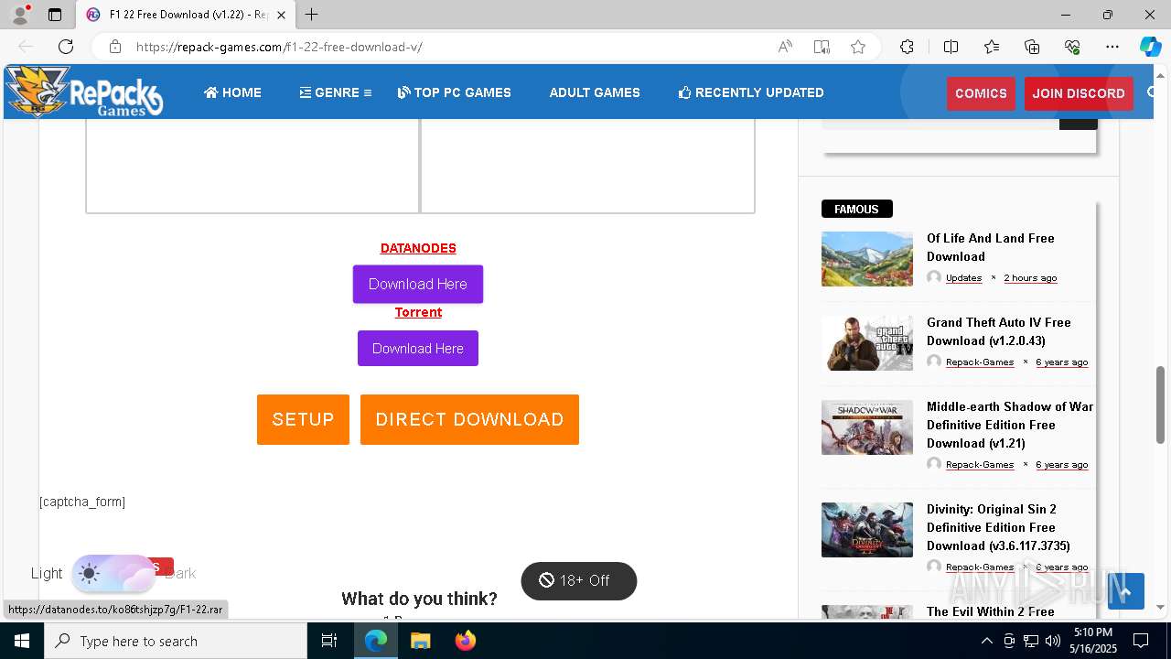Click Download Here under DATANODES
Viewport: 1171px width, 659px height.
418,284
